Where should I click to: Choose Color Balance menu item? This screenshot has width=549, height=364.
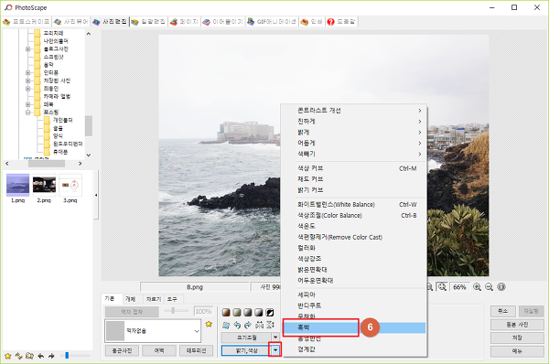pyautogui.click(x=354, y=215)
